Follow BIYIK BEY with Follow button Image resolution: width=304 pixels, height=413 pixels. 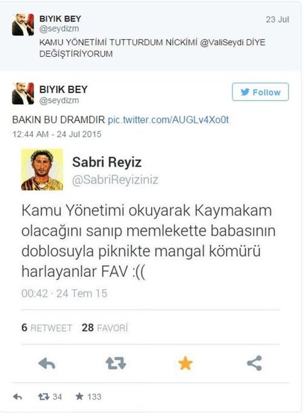[260, 92]
